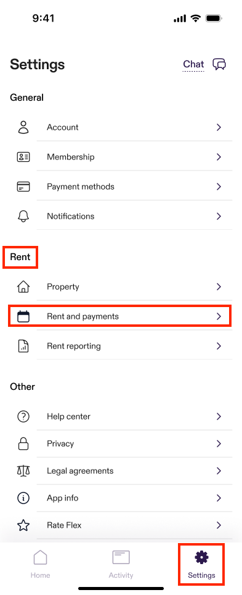This screenshot has height=595, width=242.
Task: Select the Settings tab in bottom bar
Action: pos(201,565)
